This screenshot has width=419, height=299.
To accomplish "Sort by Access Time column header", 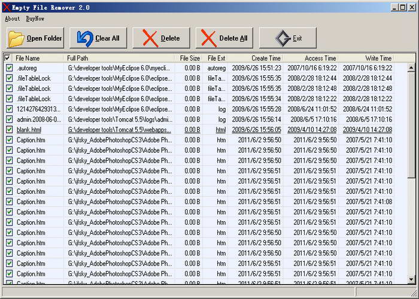I will click(311, 58).
